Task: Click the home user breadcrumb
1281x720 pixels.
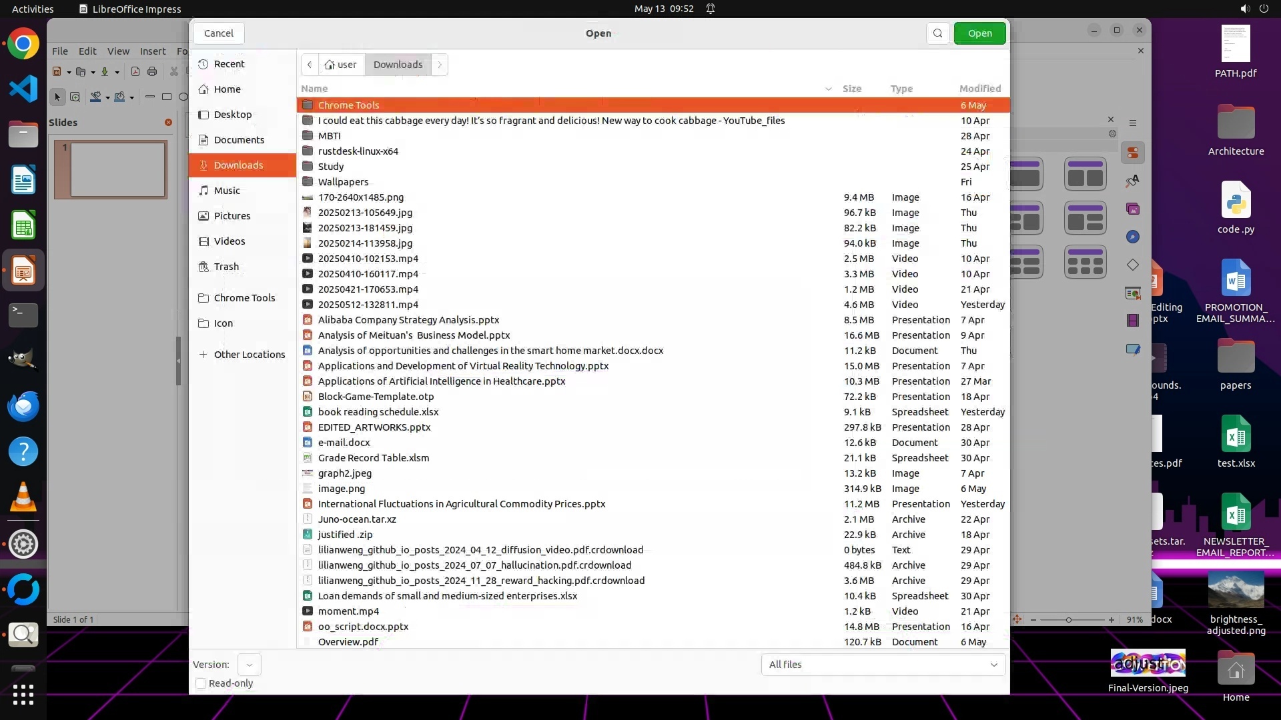Action: [341, 65]
